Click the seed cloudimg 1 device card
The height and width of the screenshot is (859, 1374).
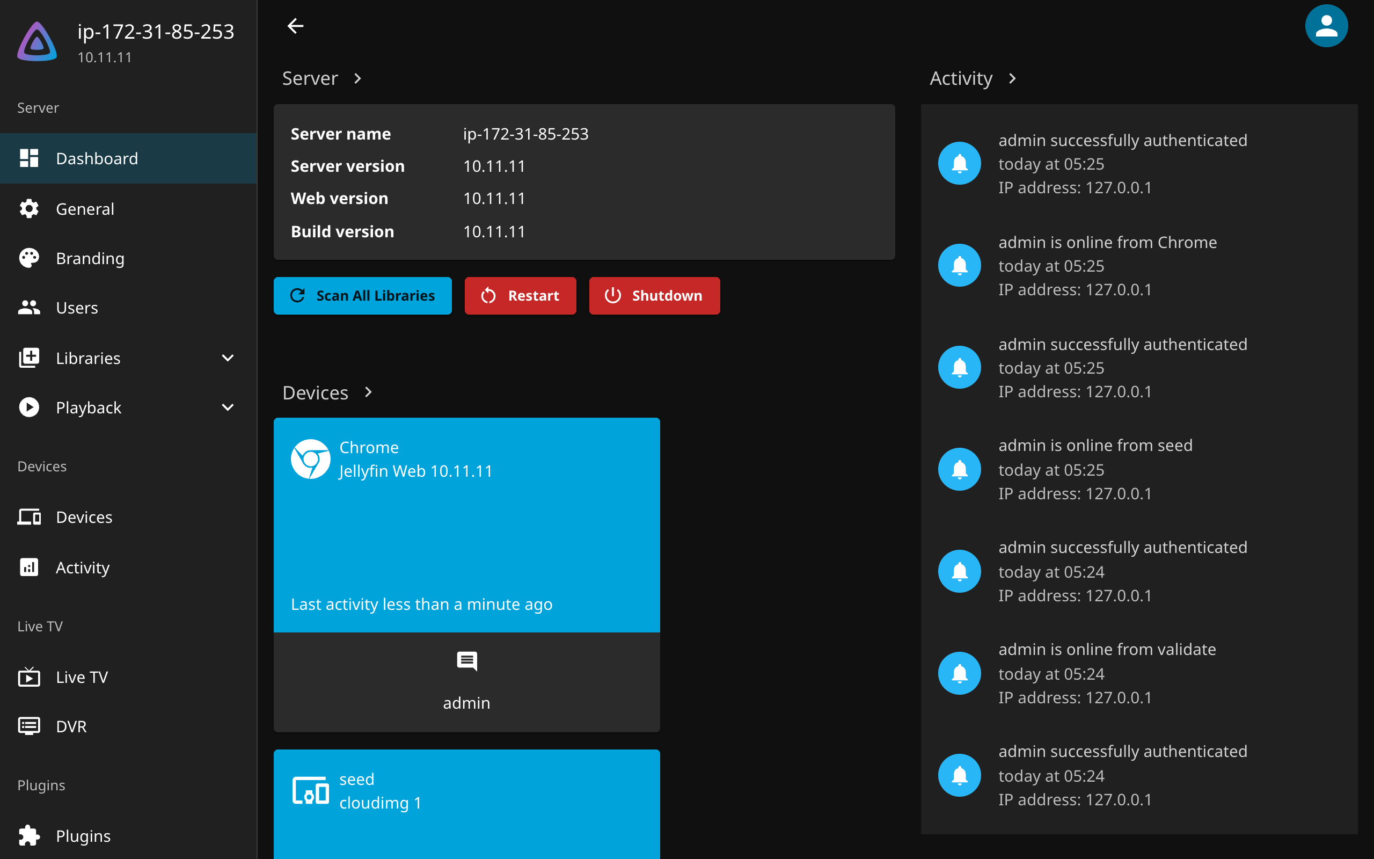click(x=467, y=804)
